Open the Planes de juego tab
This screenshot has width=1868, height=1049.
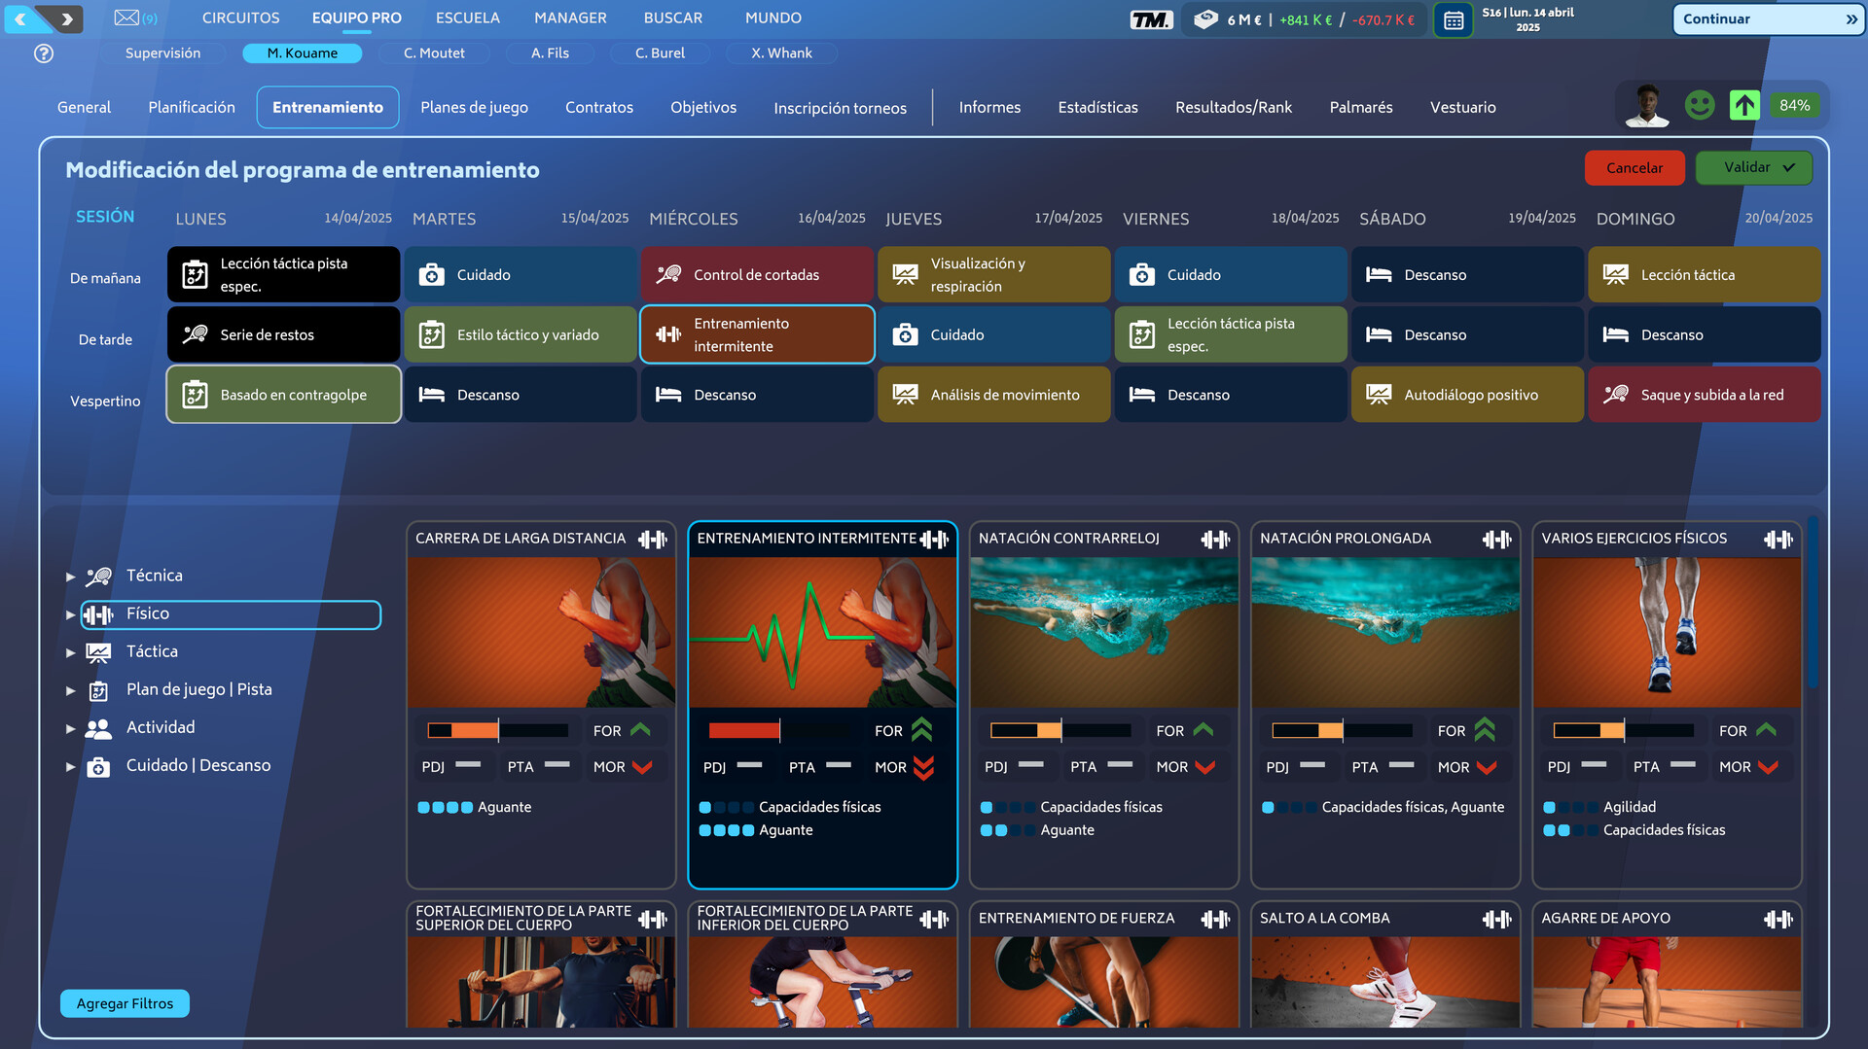click(474, 107)
